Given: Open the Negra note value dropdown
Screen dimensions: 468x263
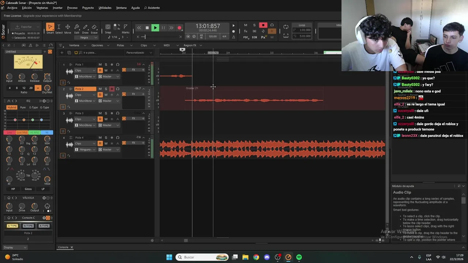Looking at the screenshot, I should click(86, 38).
